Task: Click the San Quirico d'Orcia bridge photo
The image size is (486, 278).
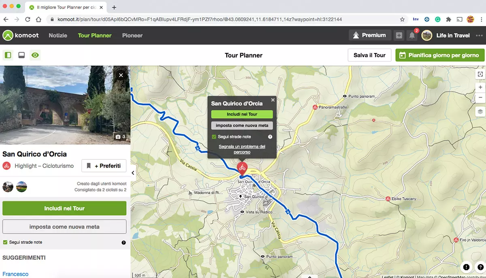Action: click(x=65, y=104)
